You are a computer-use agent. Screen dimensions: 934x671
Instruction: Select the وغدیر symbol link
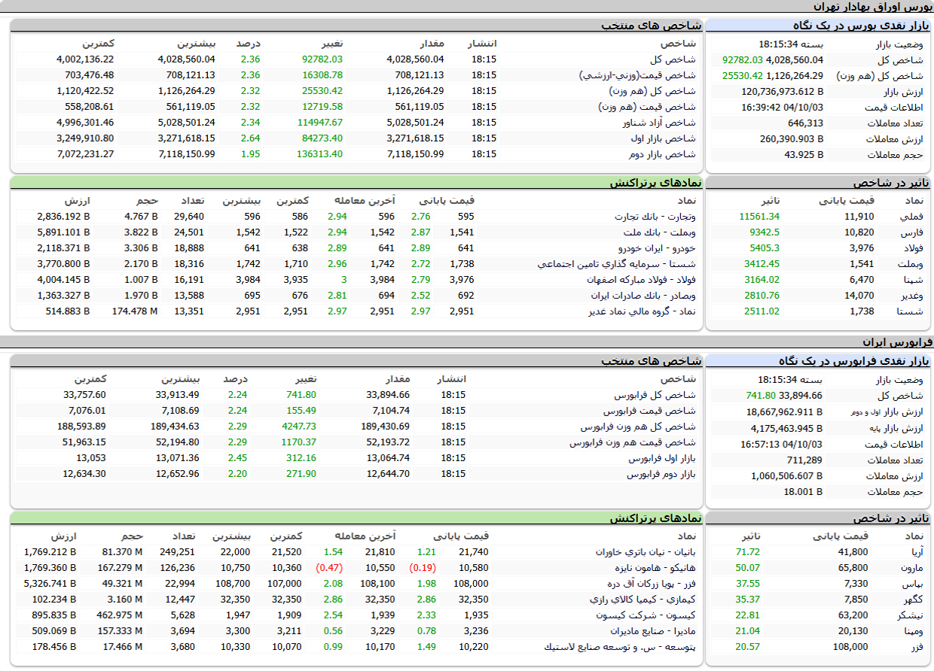(911, 296)
